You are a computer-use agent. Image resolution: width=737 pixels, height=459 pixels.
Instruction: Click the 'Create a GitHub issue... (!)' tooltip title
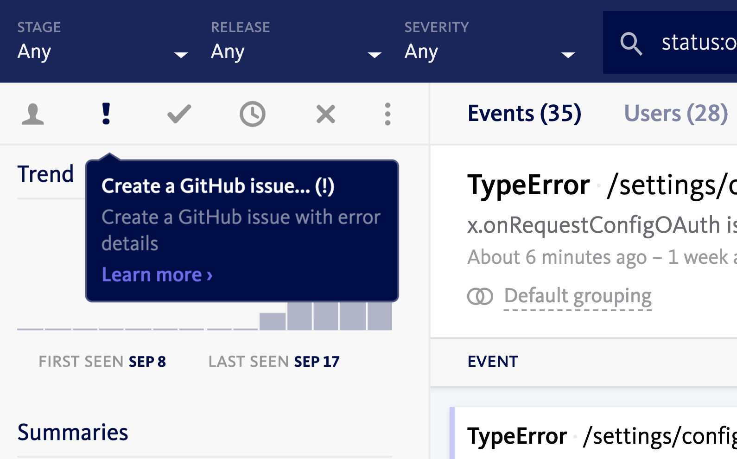[x=218, y=186]
